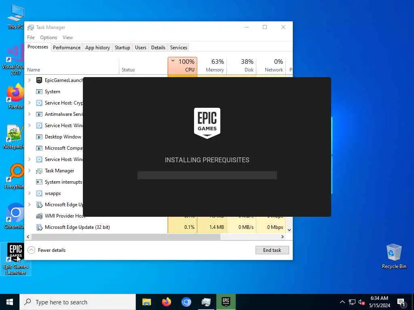Sort processes by Memory column
The width and height of the screenshot is (414, 310).
point(212,66)
